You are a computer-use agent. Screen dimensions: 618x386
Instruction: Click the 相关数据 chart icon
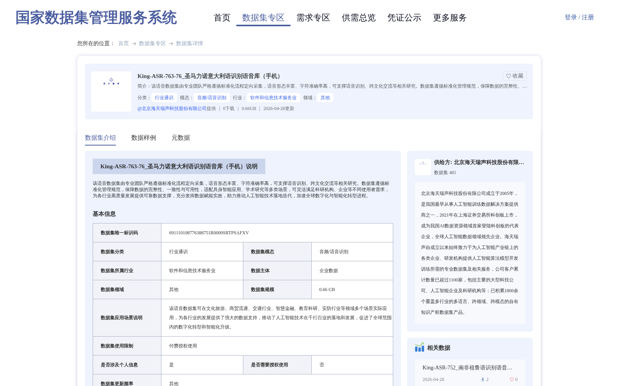tap(419, 347)
